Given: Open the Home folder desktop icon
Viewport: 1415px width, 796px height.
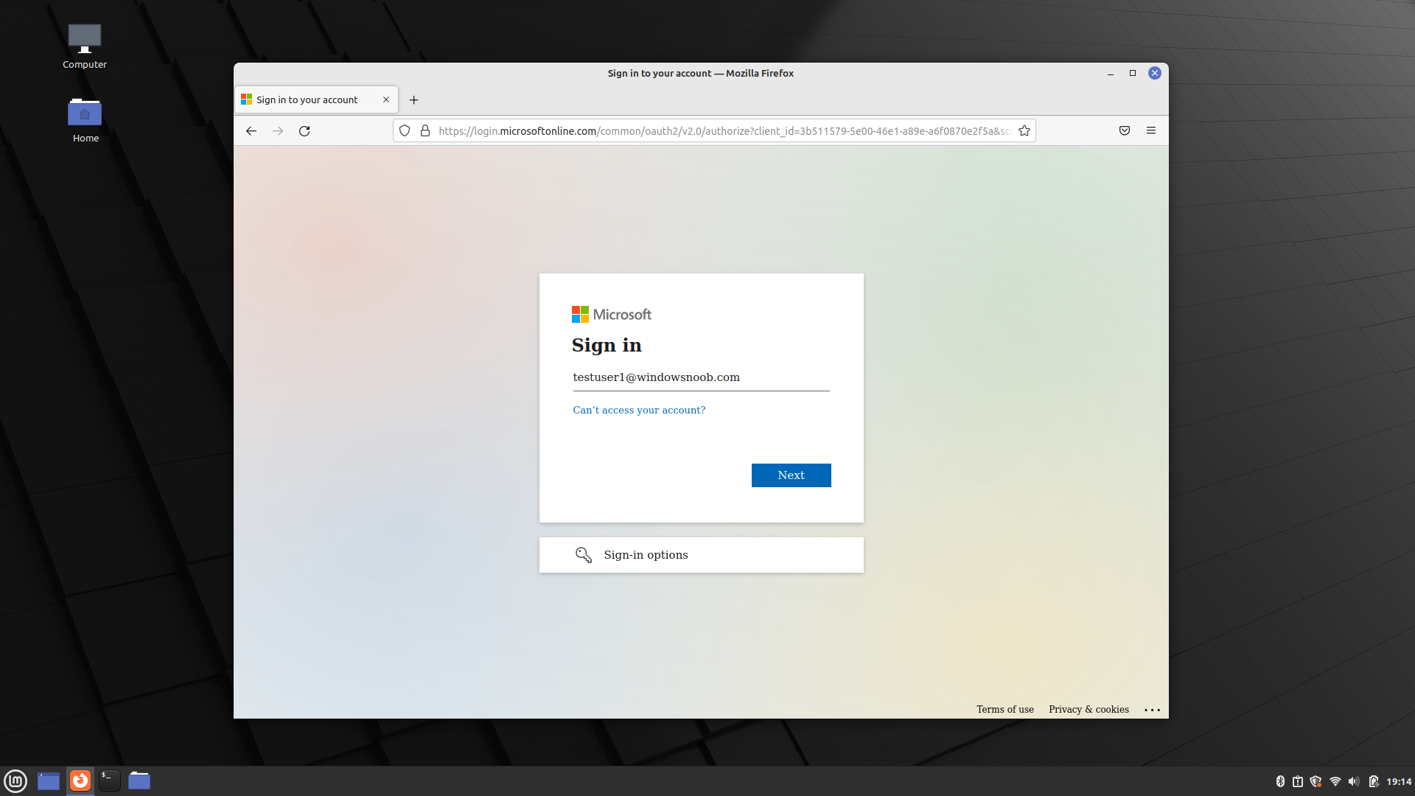Looking at the screenshot, I should [85, 120].
